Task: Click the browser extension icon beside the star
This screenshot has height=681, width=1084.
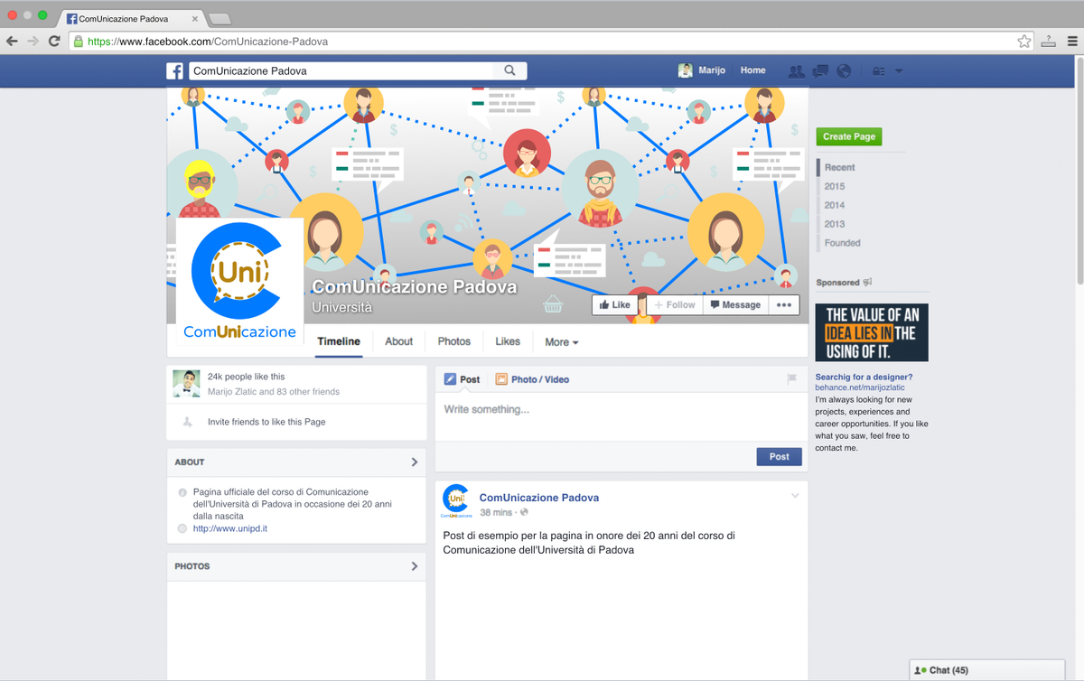Action: pos(1049,41)
